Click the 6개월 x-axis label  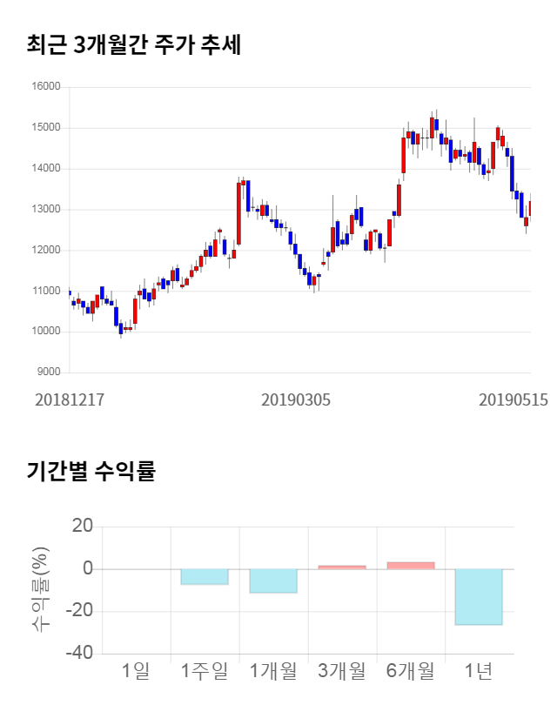click(410, 670)
